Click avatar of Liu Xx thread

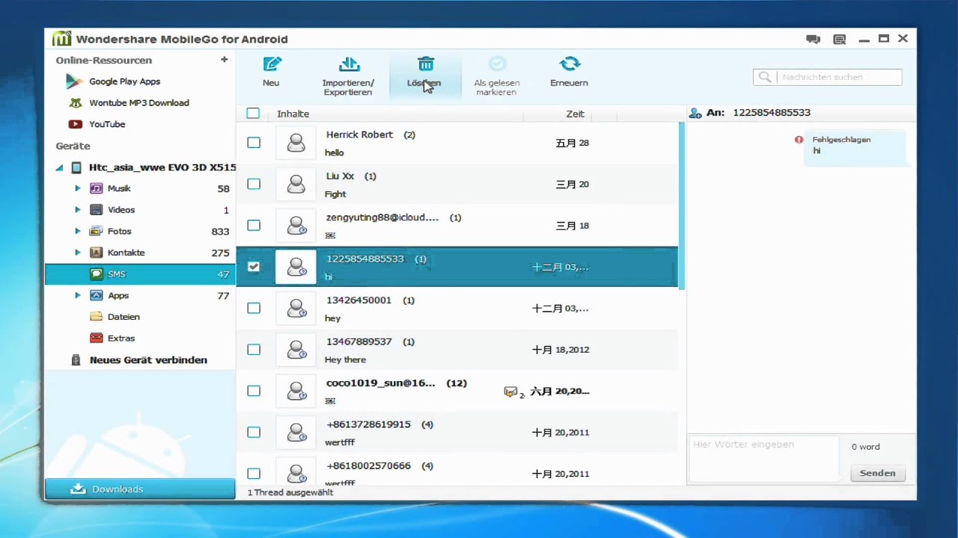coord(296,184)
